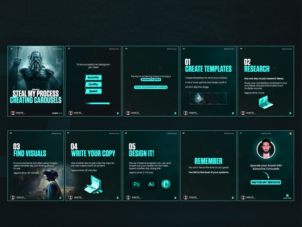Image resolution: width=302 pixels, height=227 pixels.
Task: Click 'To be successful on instagram you need'
Action: click(x=93, y=66)
